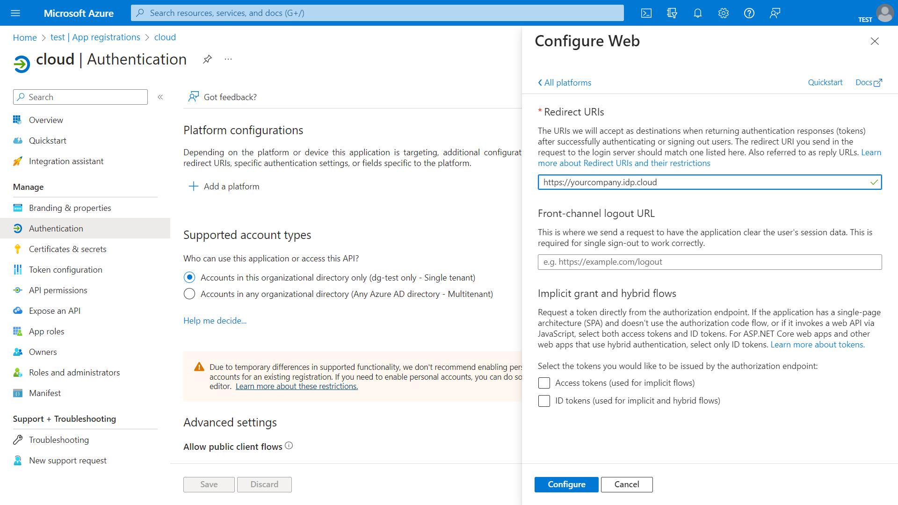This screenshot has width=898, height=505.
Task: Click Help me decide link
Action: coord(215,321)
